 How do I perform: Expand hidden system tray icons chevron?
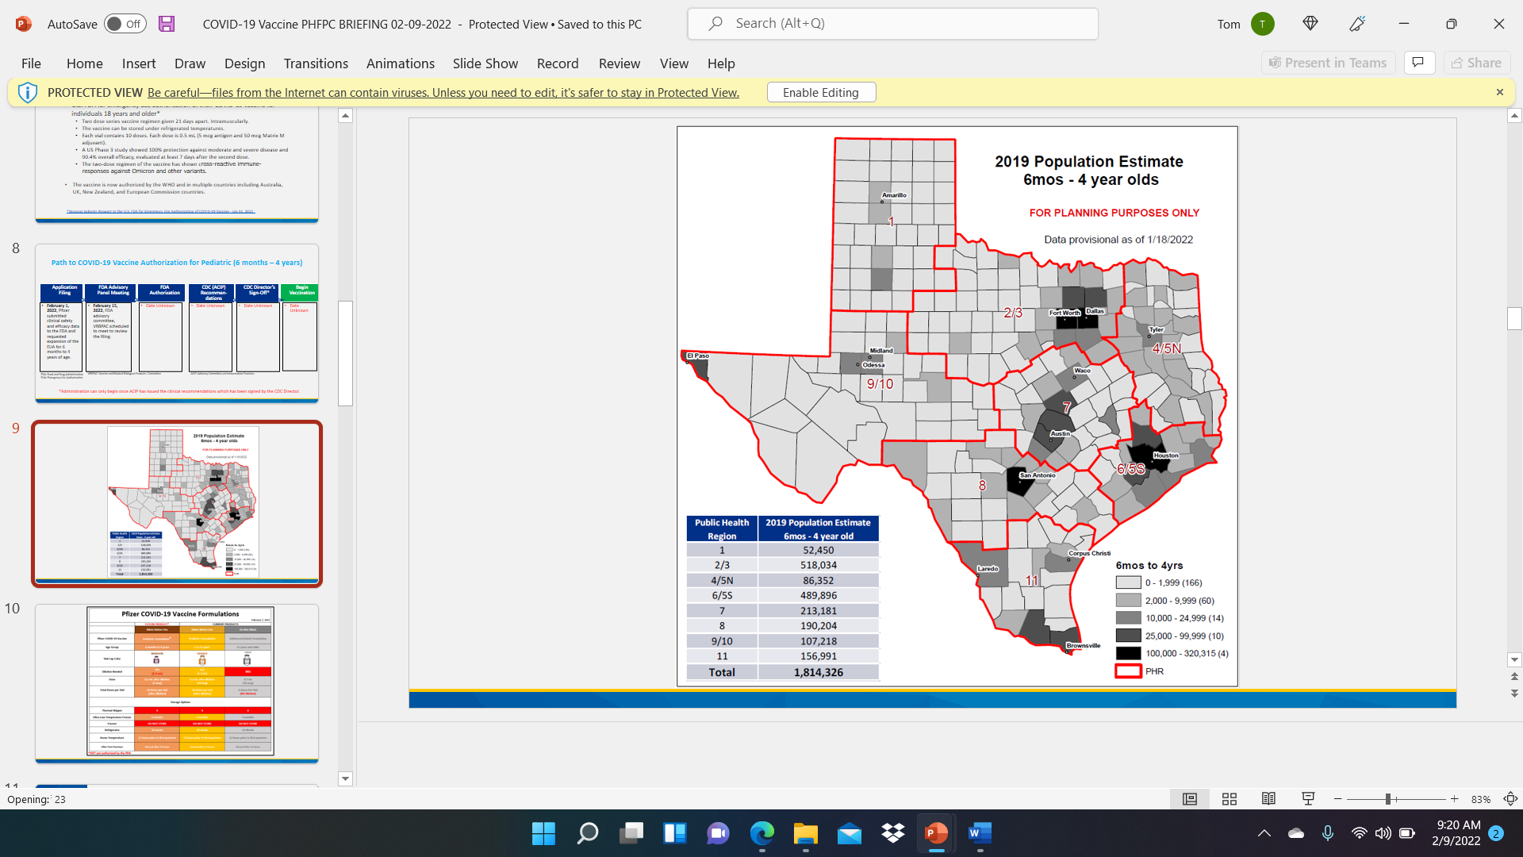point(1264,833)
